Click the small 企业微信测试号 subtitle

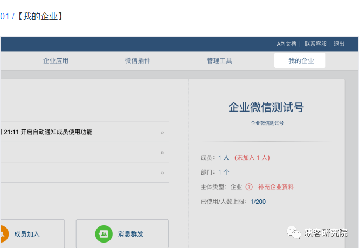point(267,123)
